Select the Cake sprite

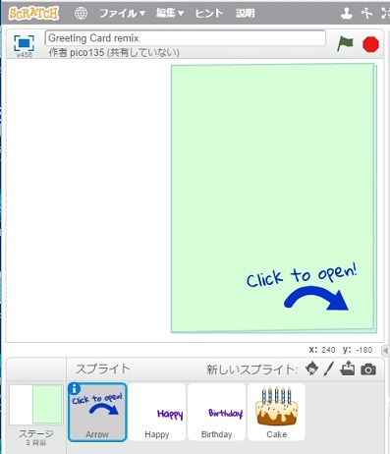tap(276, 413)
